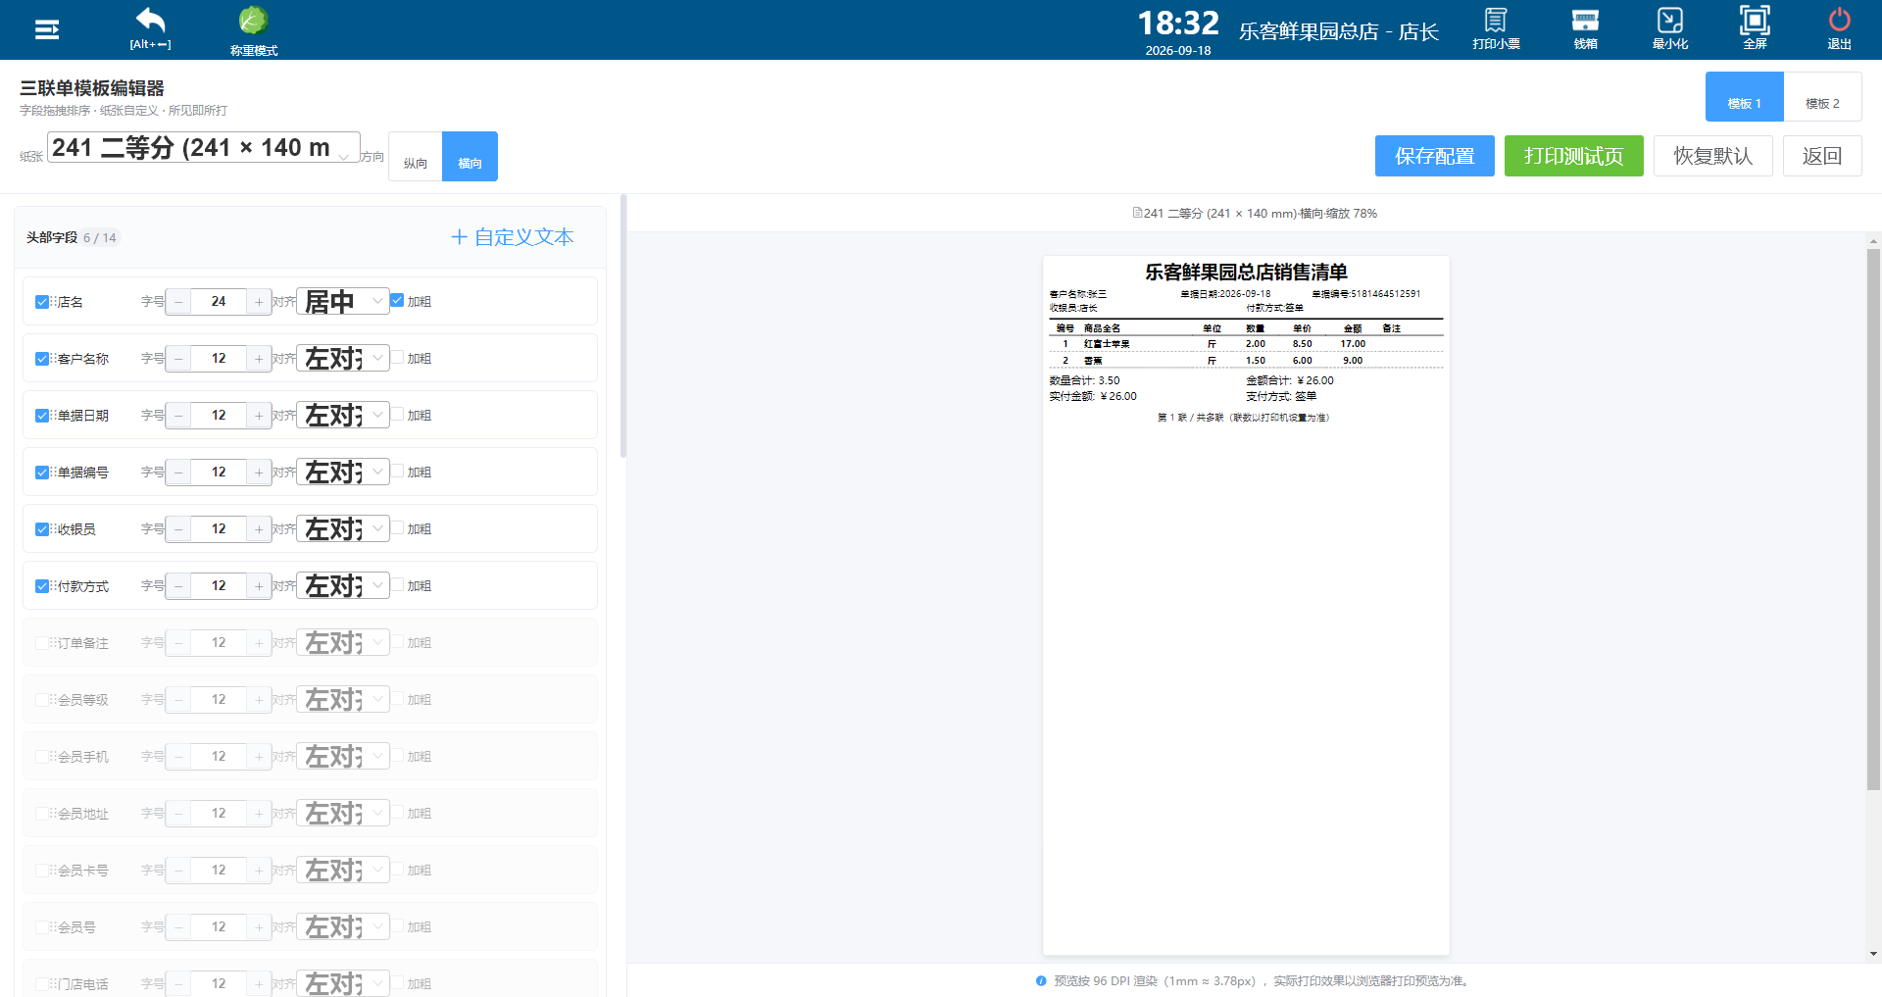Increase font size for 单据编号
The width and height of the screenshot is (1882, 997).
click(x=259, y=473)
